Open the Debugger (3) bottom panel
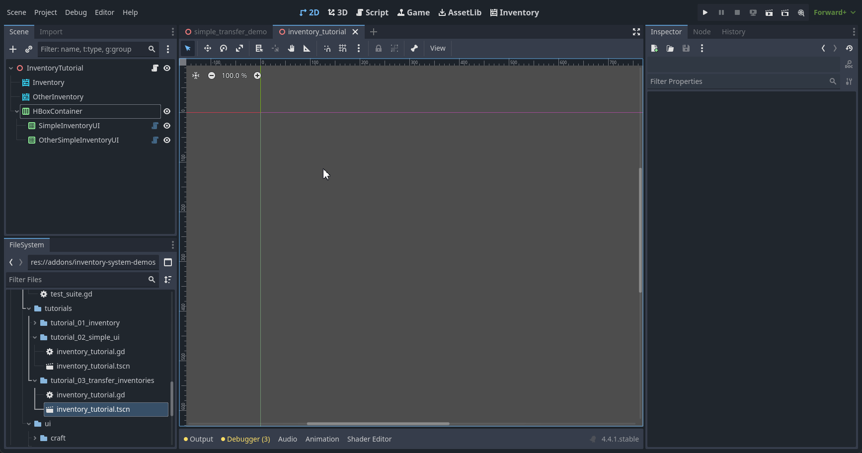The width and height of the screenshot is (862, 453). (x=245, y=439)
